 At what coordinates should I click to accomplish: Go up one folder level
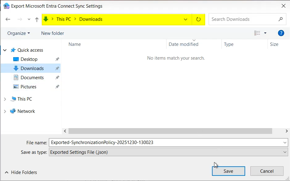tap(37, 19)
